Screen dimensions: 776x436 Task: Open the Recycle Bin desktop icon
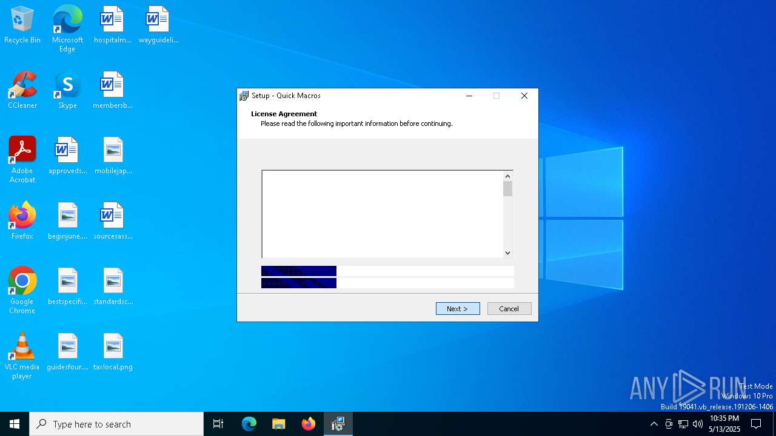pyautogui.click(x=22, y=25)
